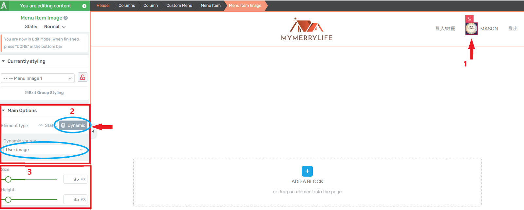Screen dimensions: 524x210
Task: Click the blue plus Add a Block icon
Action: [x=307, y=171]
